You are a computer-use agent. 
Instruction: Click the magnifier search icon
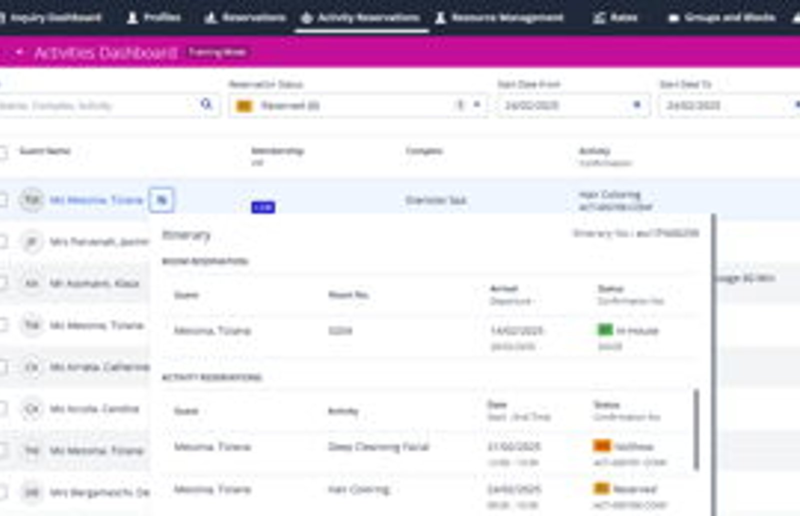click(206, 104)
